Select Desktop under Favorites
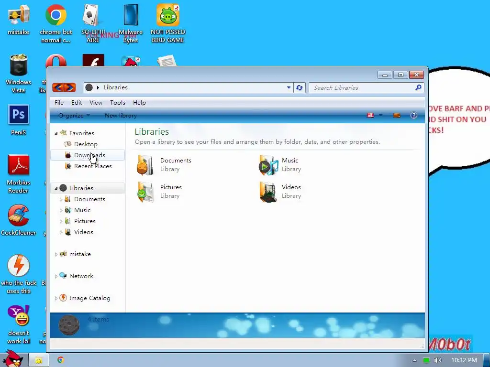 [x=86, y=144]
